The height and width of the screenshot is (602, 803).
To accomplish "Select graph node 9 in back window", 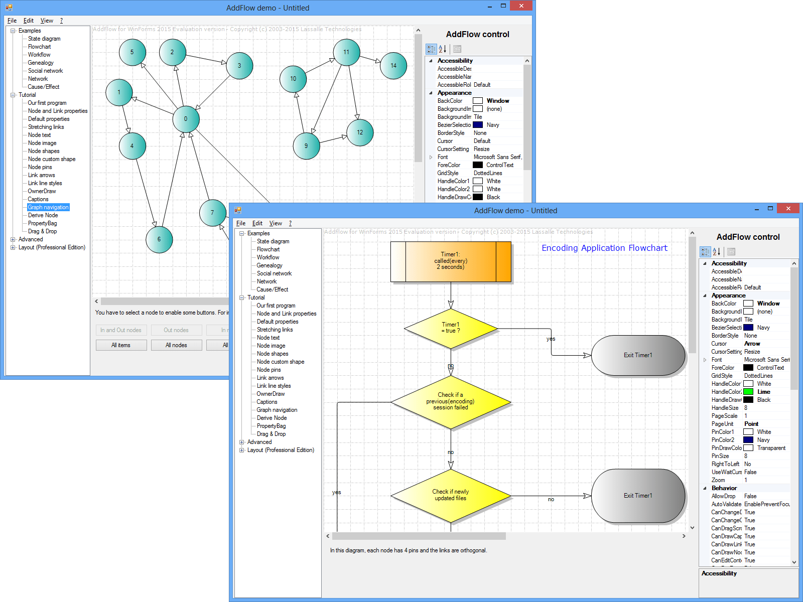I will pos(306,145).
